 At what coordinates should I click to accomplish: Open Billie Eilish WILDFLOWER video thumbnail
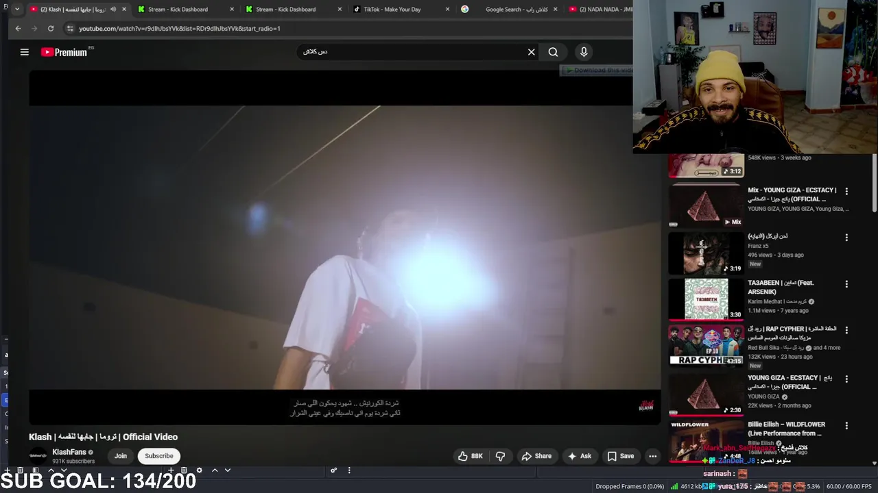click(706, 442)
